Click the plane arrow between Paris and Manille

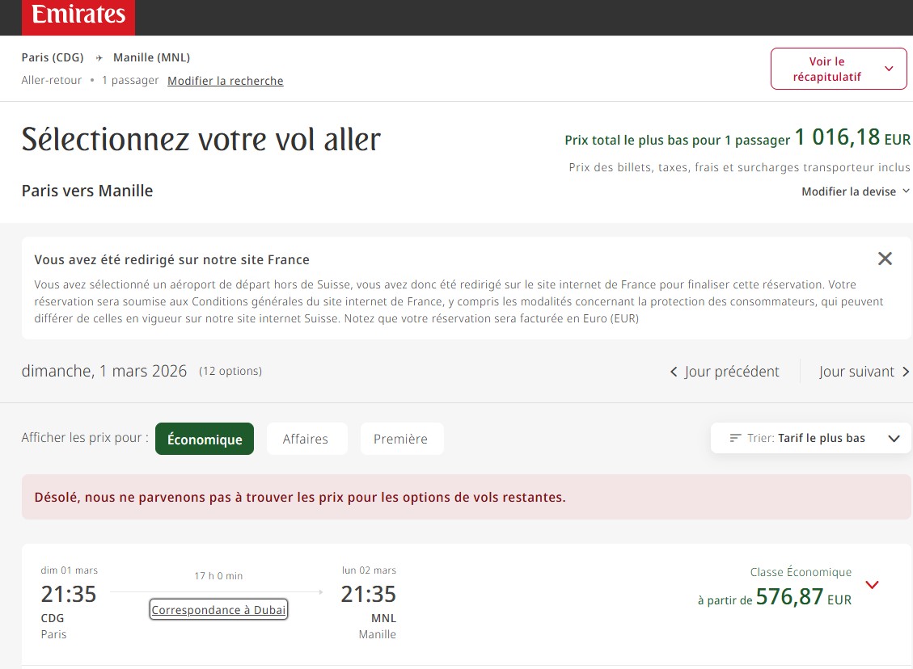point(99,58)
